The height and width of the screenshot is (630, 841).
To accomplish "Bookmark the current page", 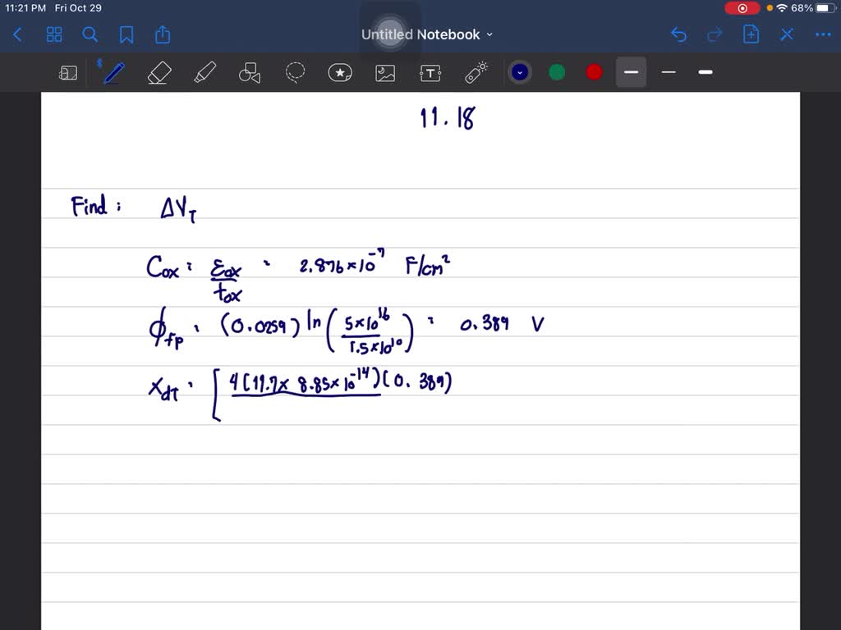I will (126, 34).
